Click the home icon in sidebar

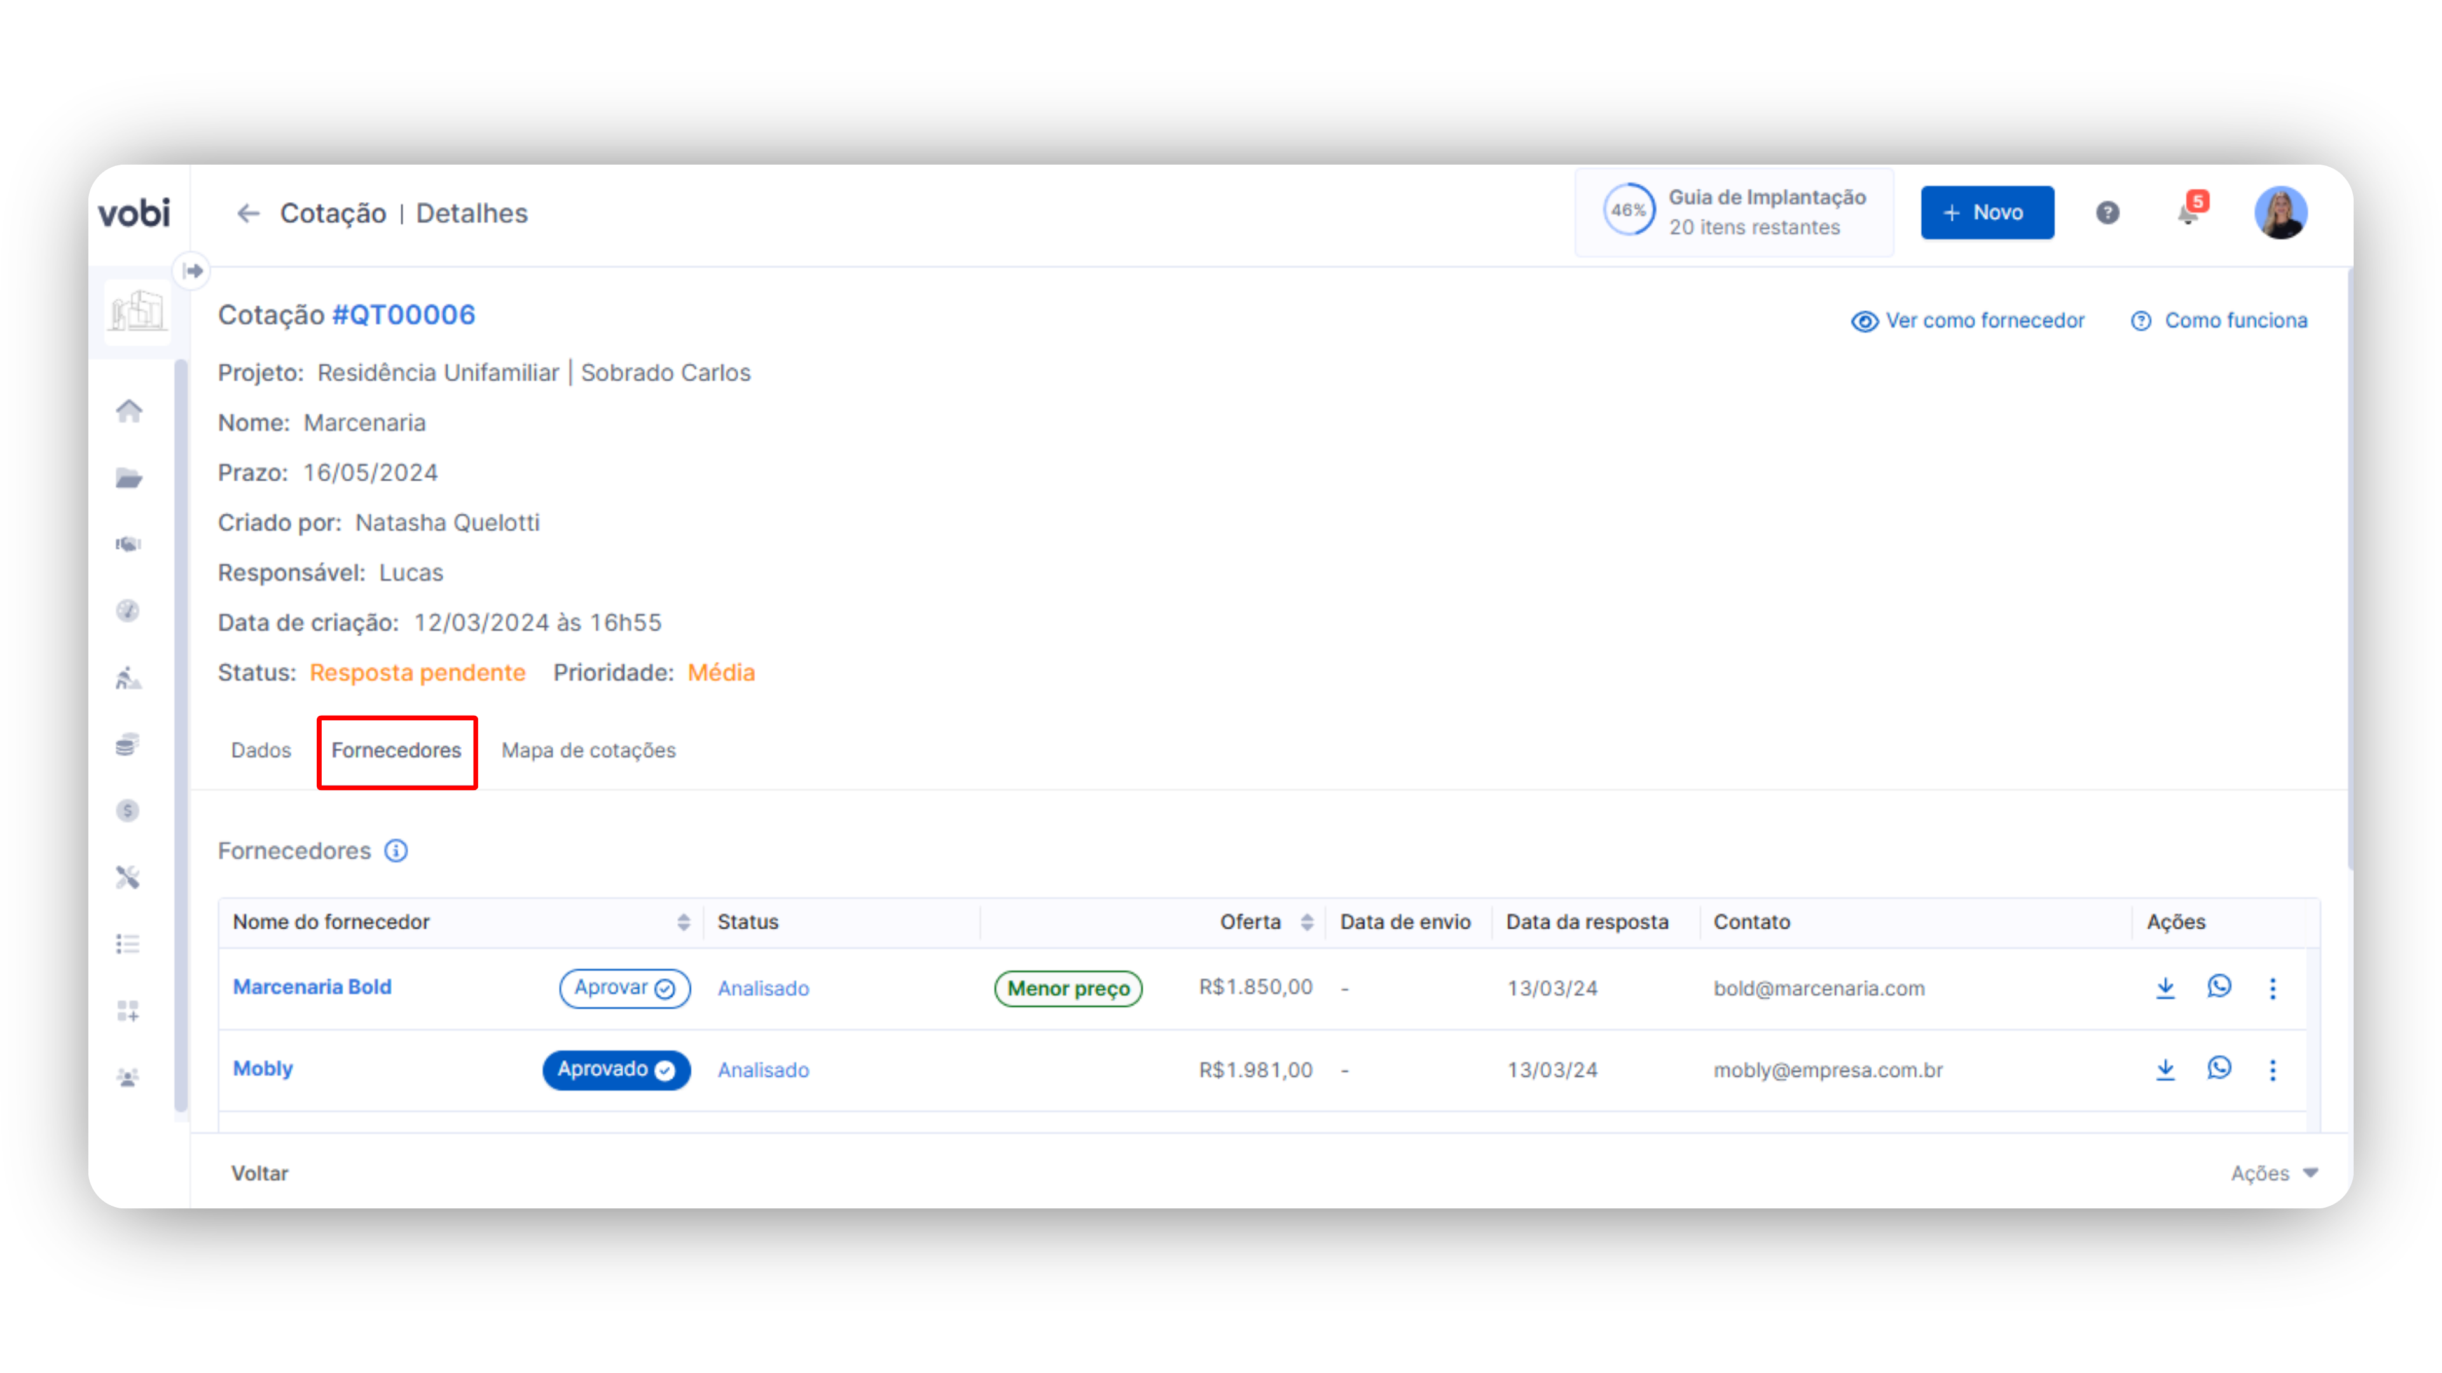click(x=129, y=410)
